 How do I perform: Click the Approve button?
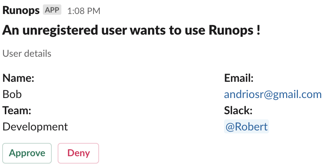[27, 153]
